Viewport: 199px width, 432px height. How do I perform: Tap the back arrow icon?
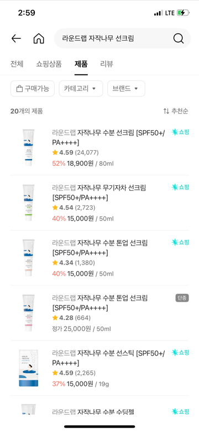[x=16, y=39]
